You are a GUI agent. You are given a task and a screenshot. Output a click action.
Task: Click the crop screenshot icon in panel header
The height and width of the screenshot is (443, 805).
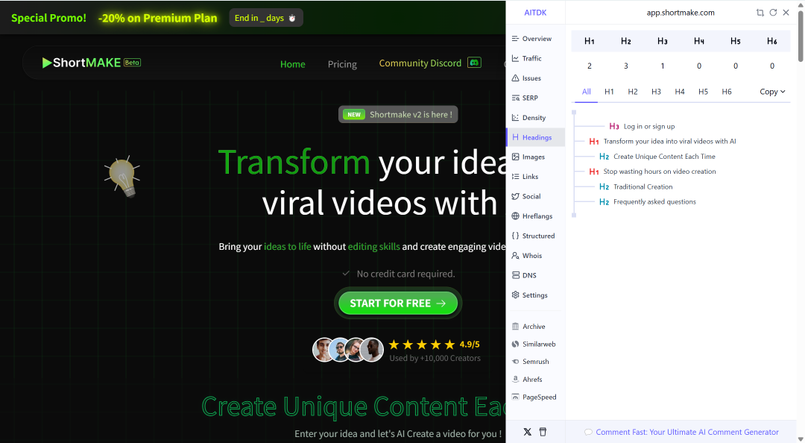tap(760, 13)
